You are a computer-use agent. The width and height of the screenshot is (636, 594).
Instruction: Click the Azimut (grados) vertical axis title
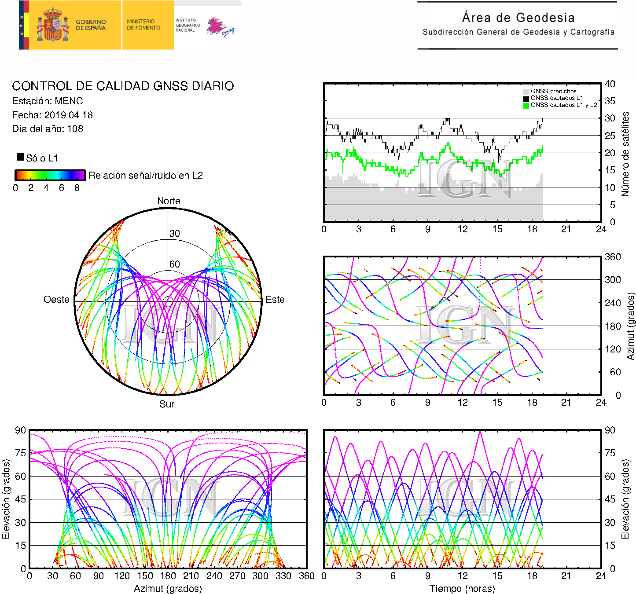[630, 326]
